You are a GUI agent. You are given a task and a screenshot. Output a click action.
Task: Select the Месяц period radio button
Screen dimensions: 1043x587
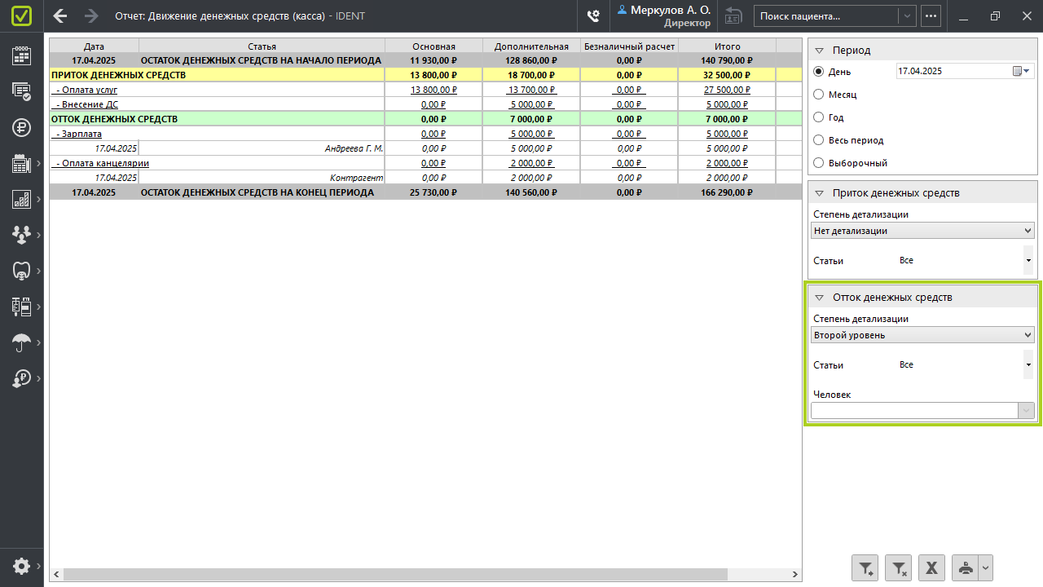pyautogui.click(x=819, y=95)
